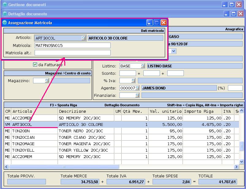Screen dimensions: 246x189
Task: Click TONER NERO 20C/30C description cell
Action: click(86, 131)
